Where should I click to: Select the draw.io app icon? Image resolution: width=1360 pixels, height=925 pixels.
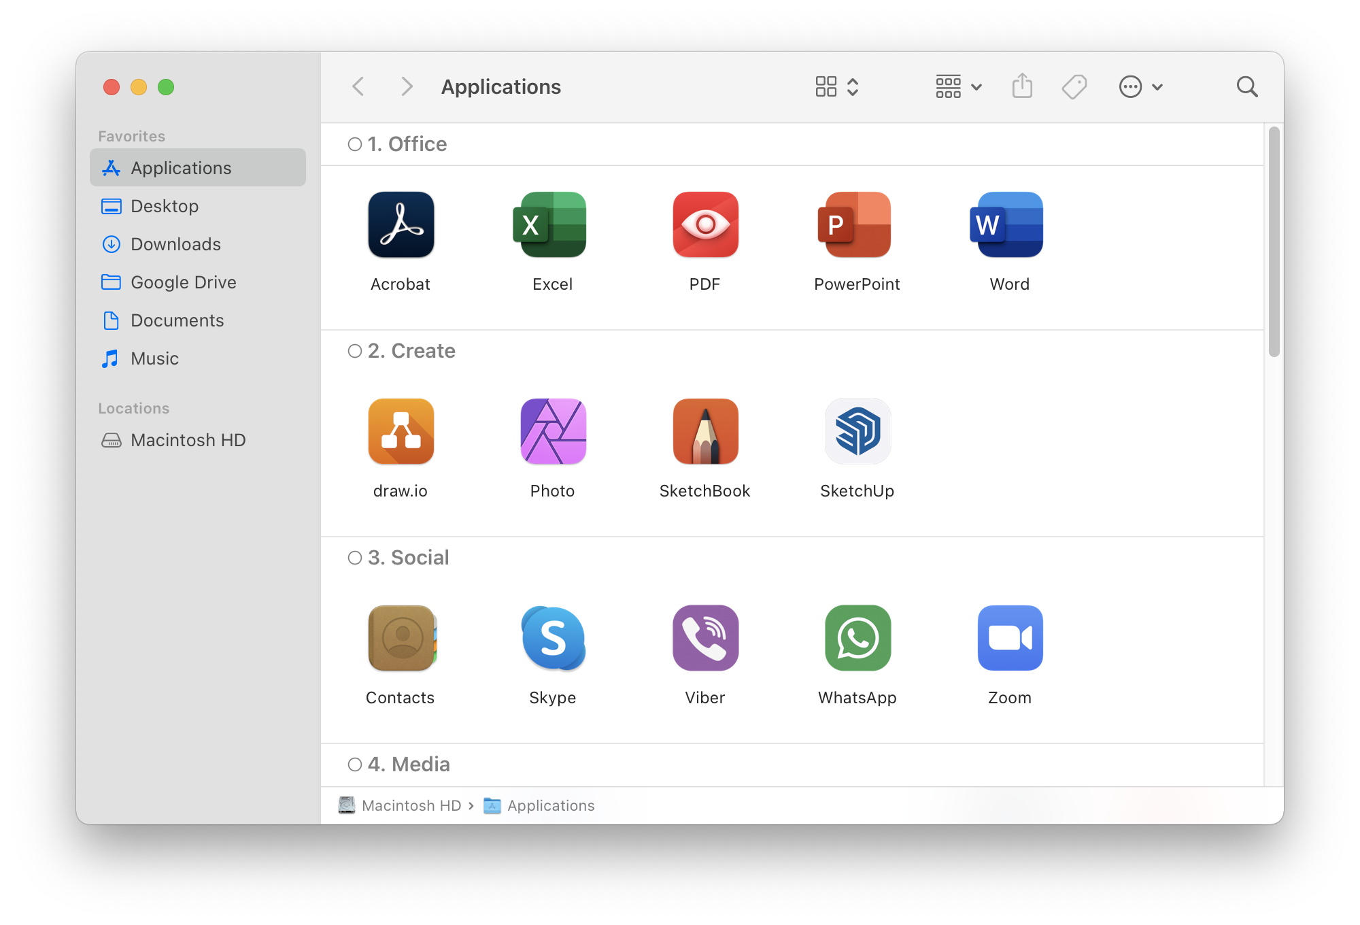pos(401,432)
